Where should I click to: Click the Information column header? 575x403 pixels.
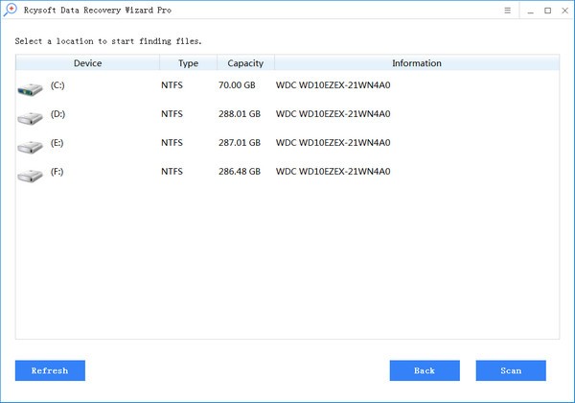pyautogui.click(x=417, y=62)
